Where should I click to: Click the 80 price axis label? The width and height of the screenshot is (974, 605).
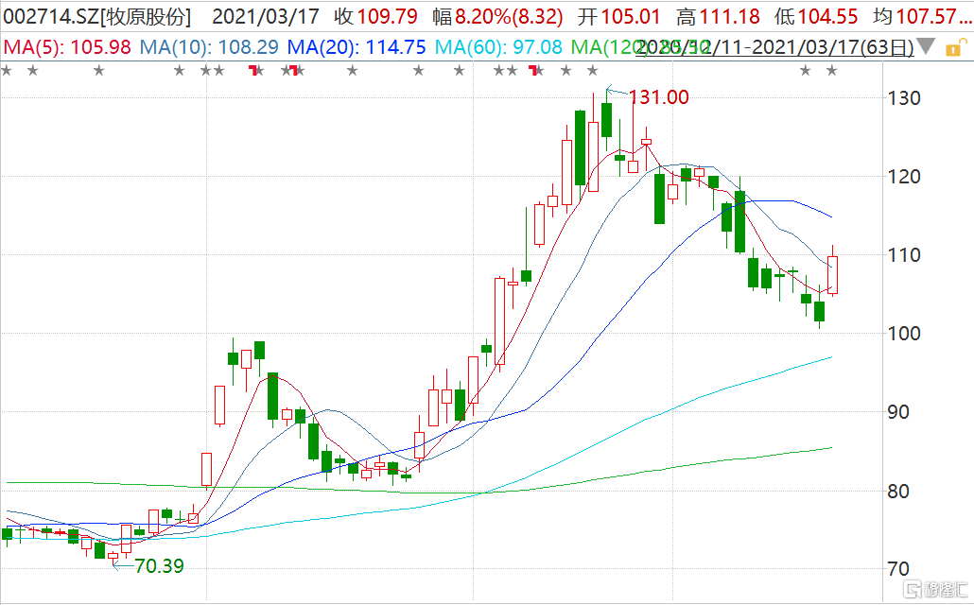click(897, 491)
